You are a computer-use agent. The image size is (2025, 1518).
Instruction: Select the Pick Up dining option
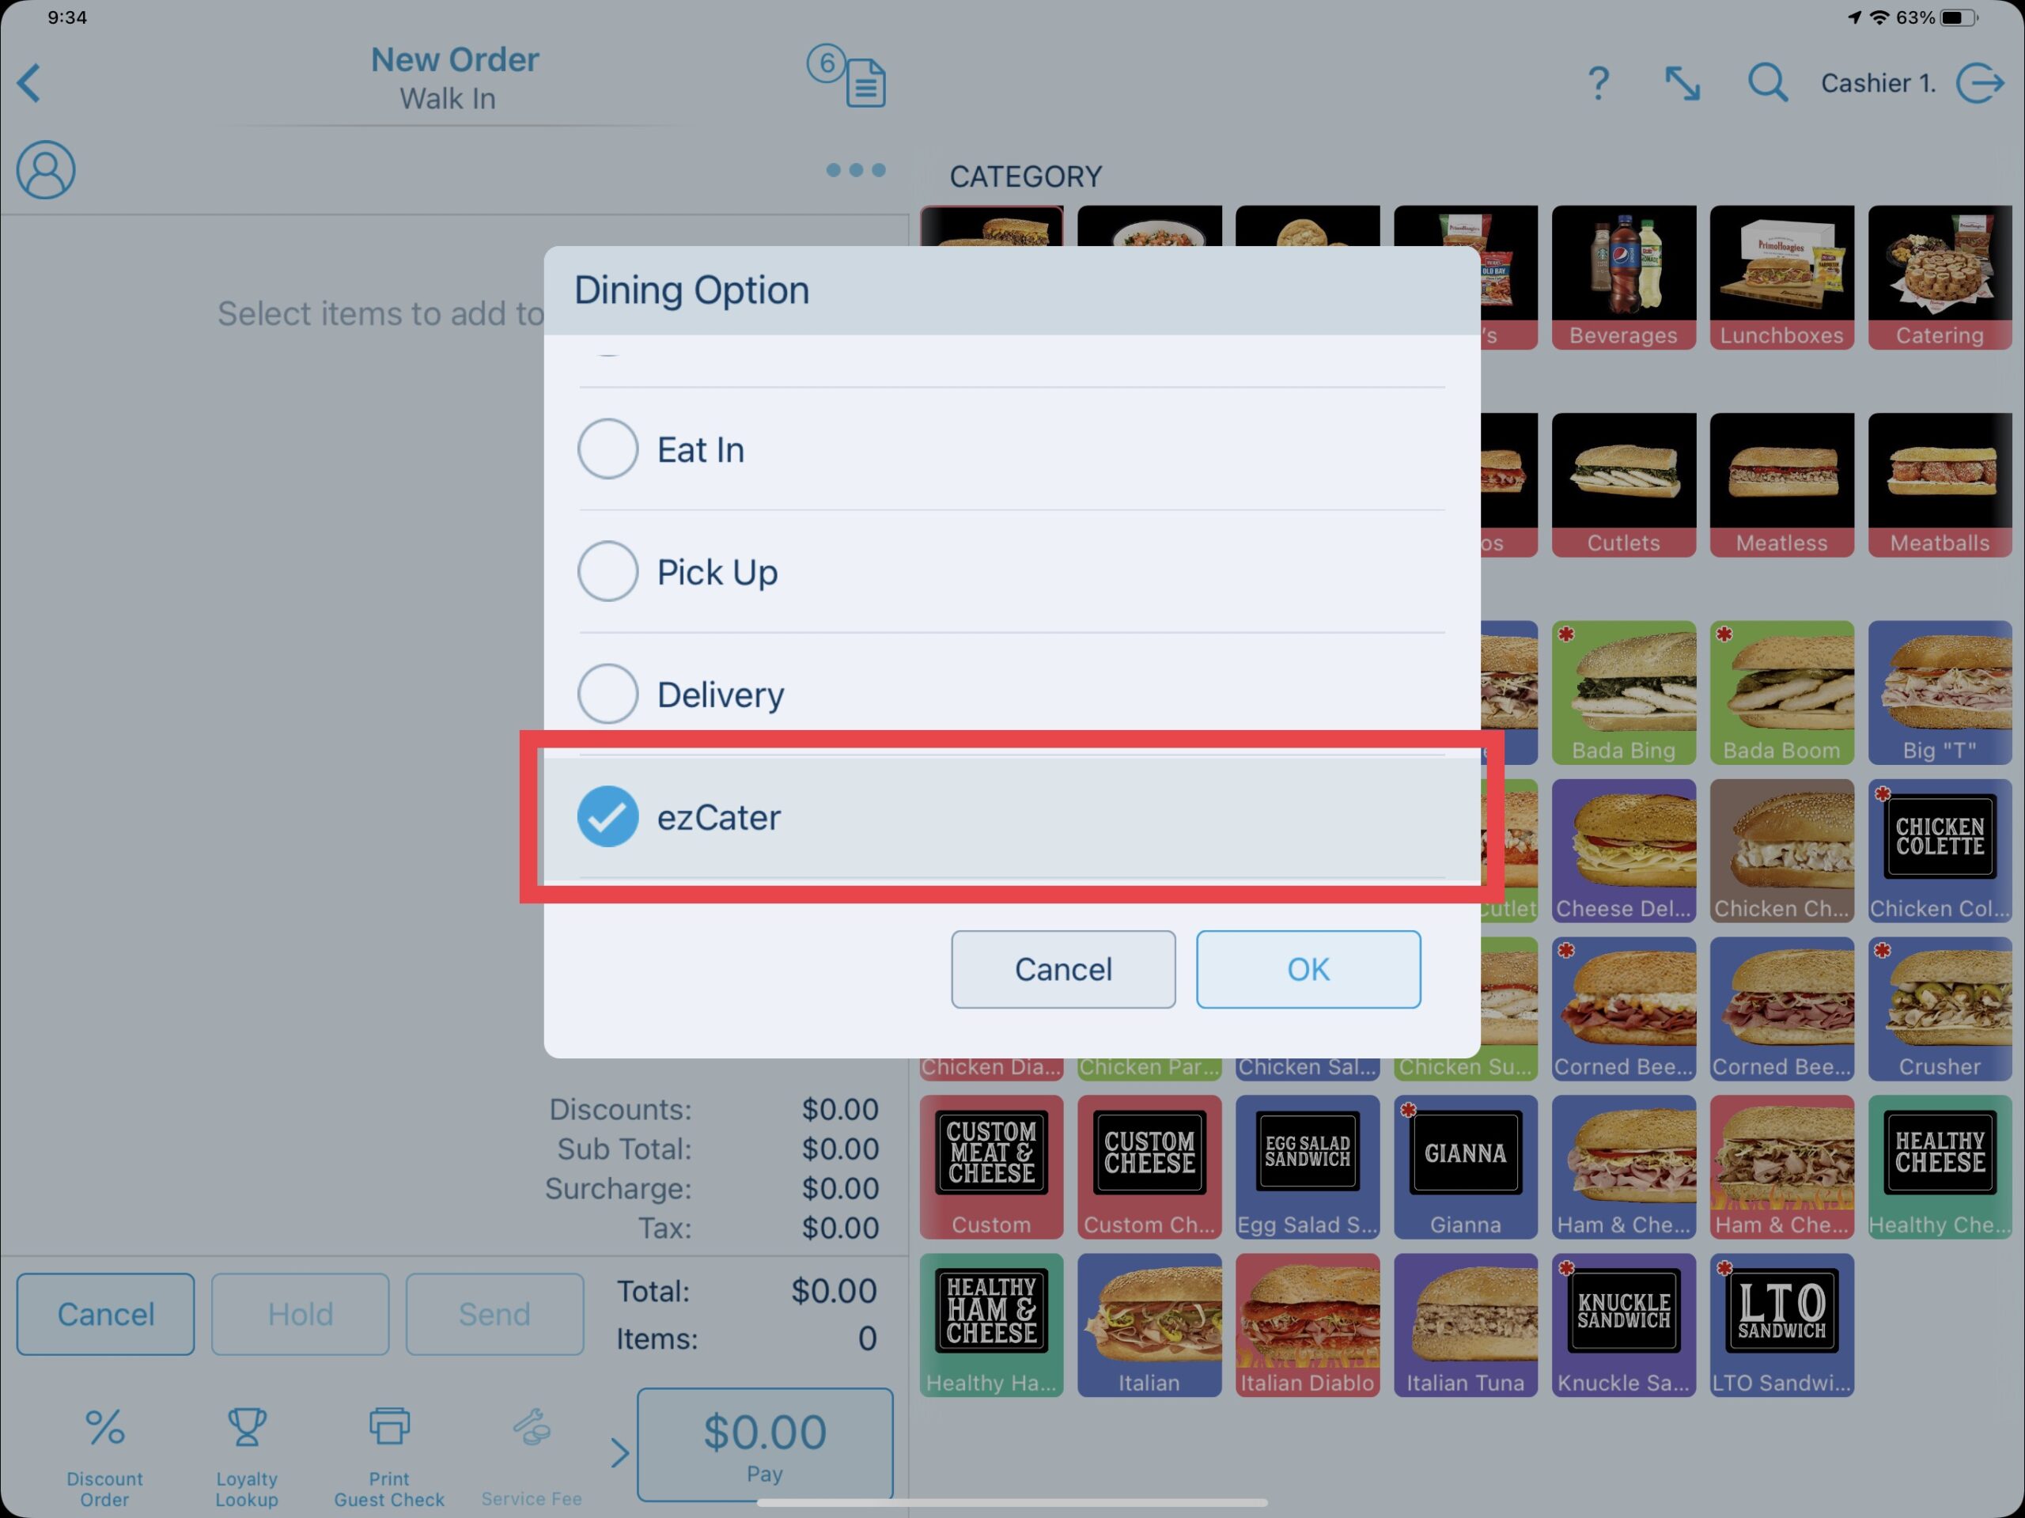[607, 573]
